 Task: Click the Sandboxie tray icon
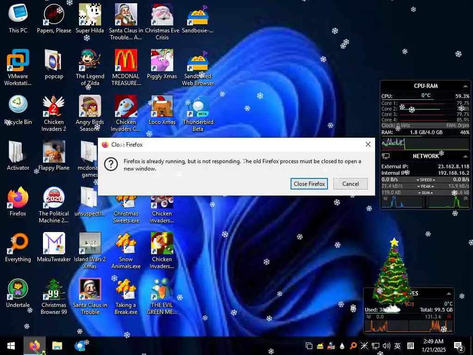click(x=320, y=346)
